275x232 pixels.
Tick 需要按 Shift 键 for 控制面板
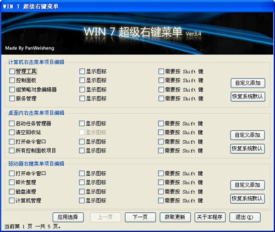tap(161, 80)
